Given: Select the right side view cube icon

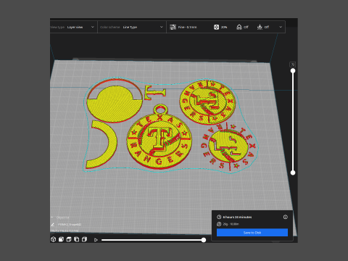Looking at the screenshot, I should coord(84,239).
